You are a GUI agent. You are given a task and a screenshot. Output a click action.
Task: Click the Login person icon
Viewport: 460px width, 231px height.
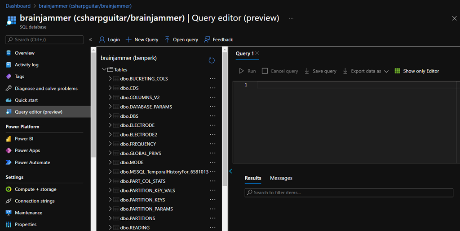[102, 39]
